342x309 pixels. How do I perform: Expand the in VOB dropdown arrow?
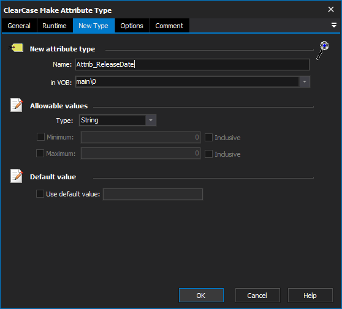tap(305, 81)
